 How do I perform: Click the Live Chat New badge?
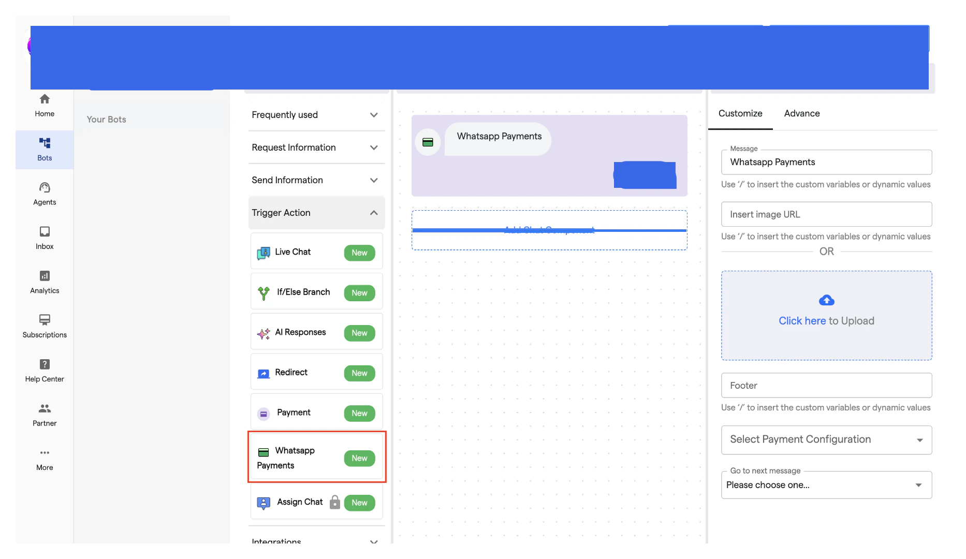[x=359, y=253]
